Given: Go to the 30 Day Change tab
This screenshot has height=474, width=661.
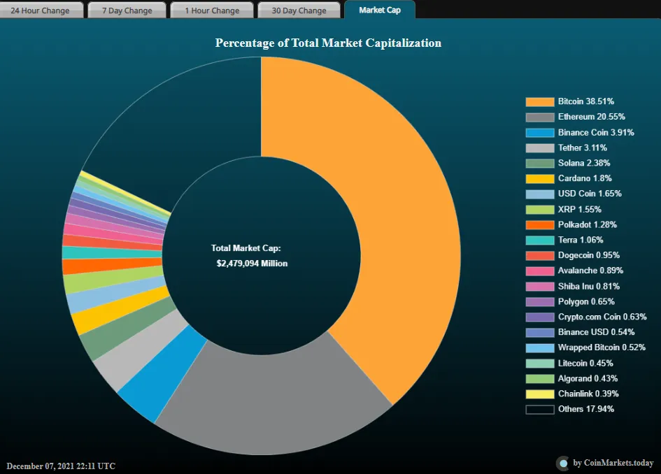Looking at the screenshot, I should [299, 10].
